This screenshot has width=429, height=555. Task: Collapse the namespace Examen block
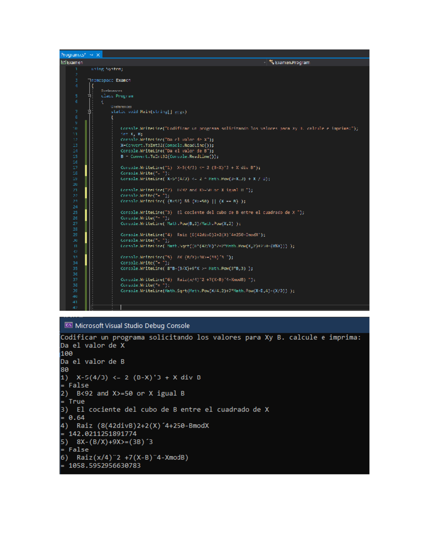tap(89, 80)
